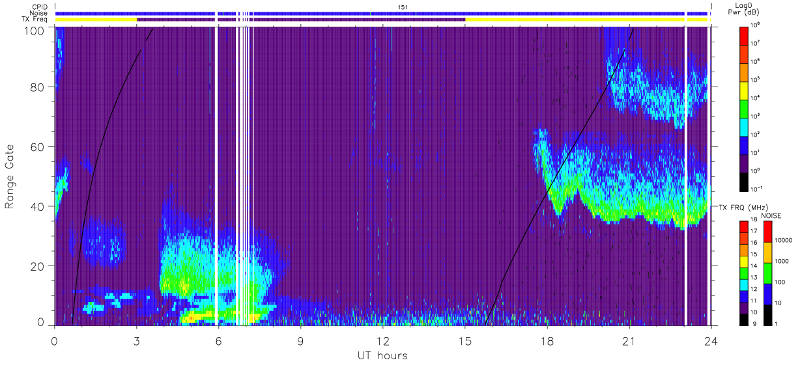Pick the red top segment of TX FRQ bar
This screenshot has height=369, width=800.
click(745, 227)
